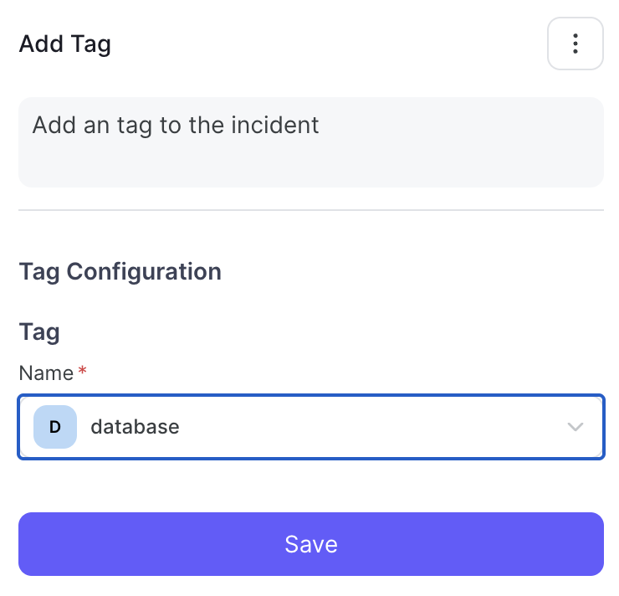Expand the Name dropdown chevron arrow
The image size is (619, 596).
click(576, 427)
